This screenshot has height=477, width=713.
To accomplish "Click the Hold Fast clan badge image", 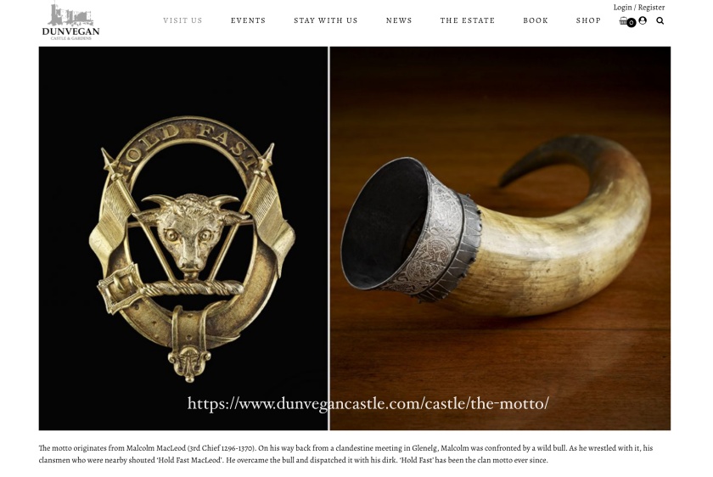I will pos(182,238).
